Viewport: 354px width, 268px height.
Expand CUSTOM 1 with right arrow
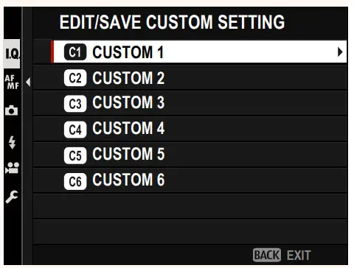pos(340,52)
